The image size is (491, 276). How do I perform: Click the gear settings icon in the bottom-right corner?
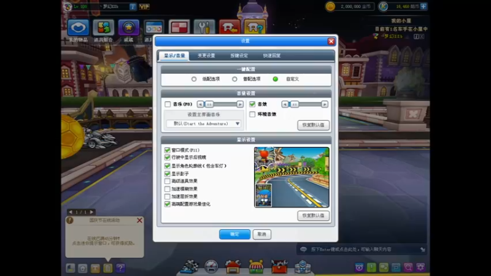coord(420,267)
